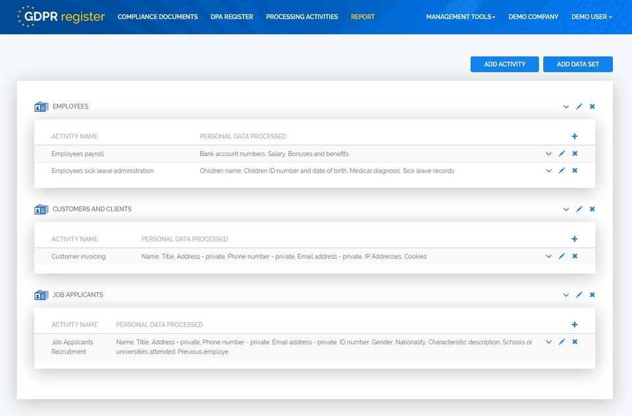632x416 pixels.
Task: Click Personal Data Processed header in Employees table
Action: pyautogui.click(x=243, y=136)
